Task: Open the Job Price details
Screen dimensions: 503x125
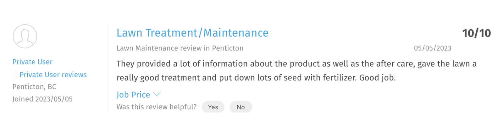Action: pos(133,94)
